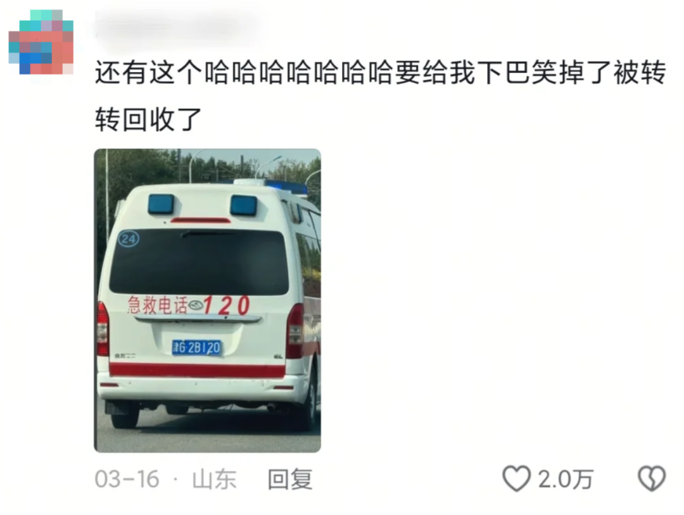Tap the 回复 reply button
Viewport: 684px width, 515px height.
290,480
